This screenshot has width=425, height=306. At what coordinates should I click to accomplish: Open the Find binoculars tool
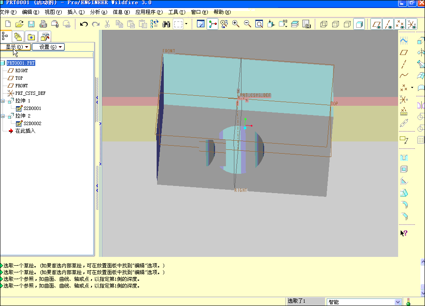pos(166,24)
